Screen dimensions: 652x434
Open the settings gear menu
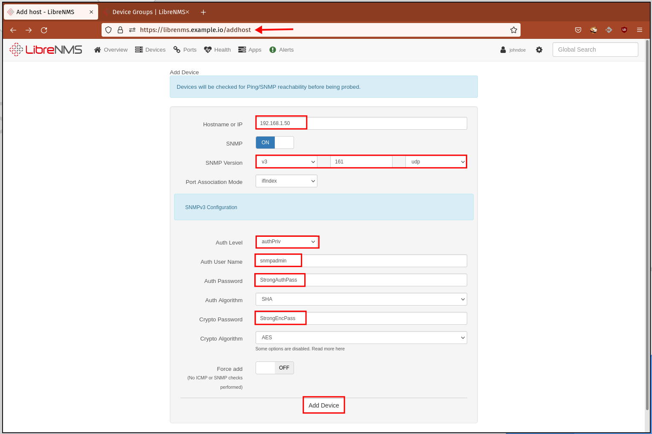(x=539, y=50)
